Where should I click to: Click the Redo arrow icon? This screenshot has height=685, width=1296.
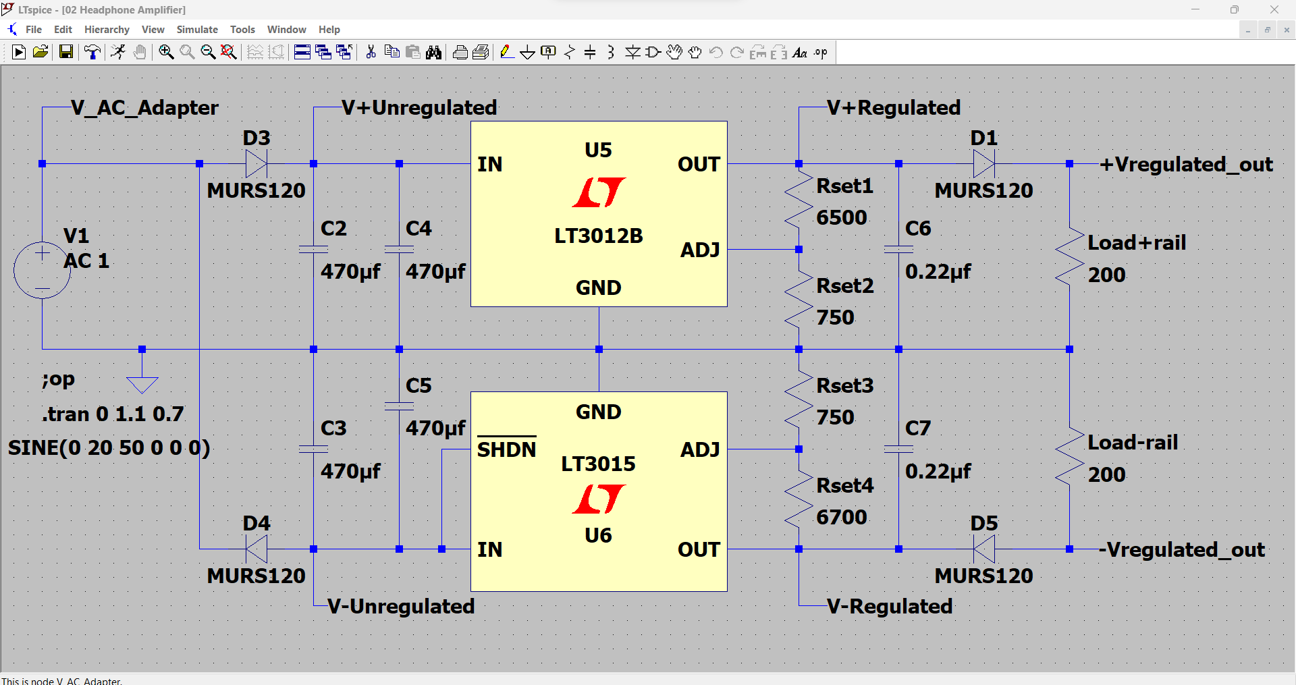pyautogui.click(x=737, y=52)
